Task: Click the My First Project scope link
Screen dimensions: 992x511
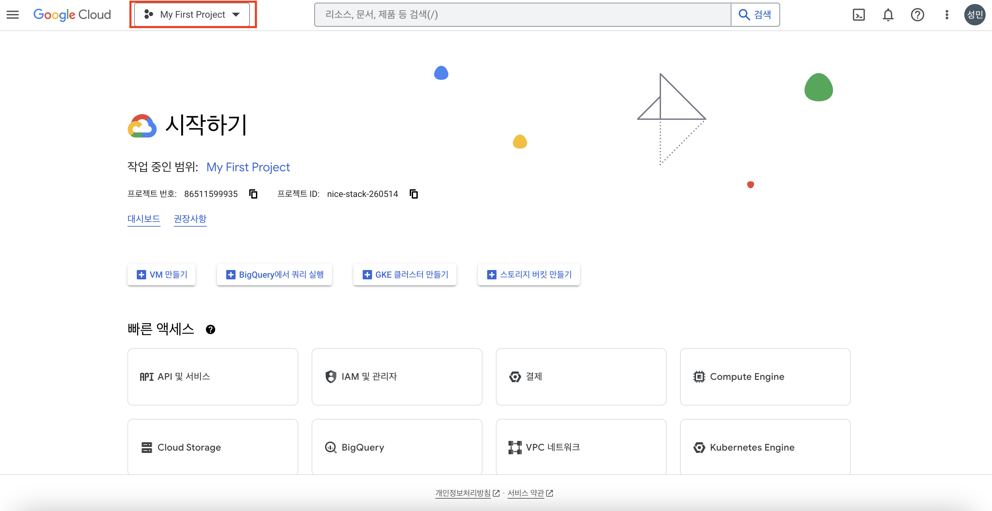Action: point(248,167)
